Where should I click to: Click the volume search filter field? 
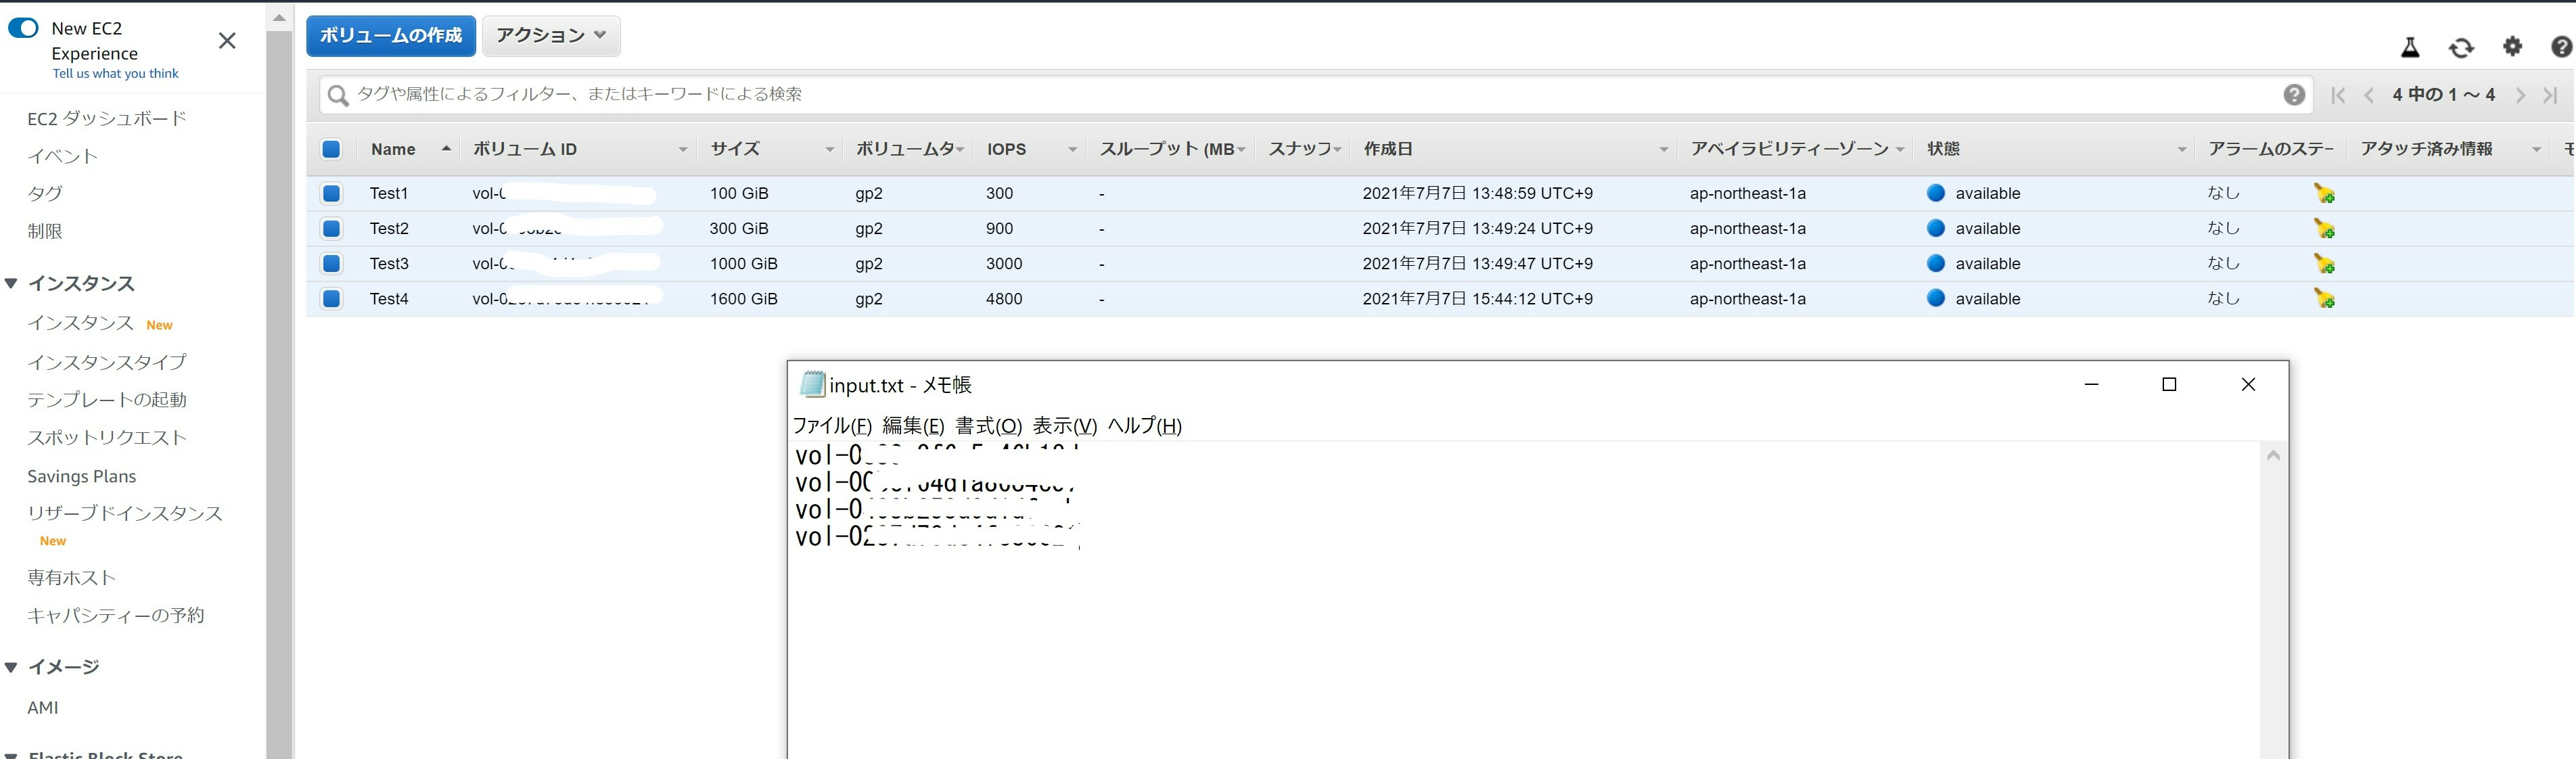[x=1300, y=94]
